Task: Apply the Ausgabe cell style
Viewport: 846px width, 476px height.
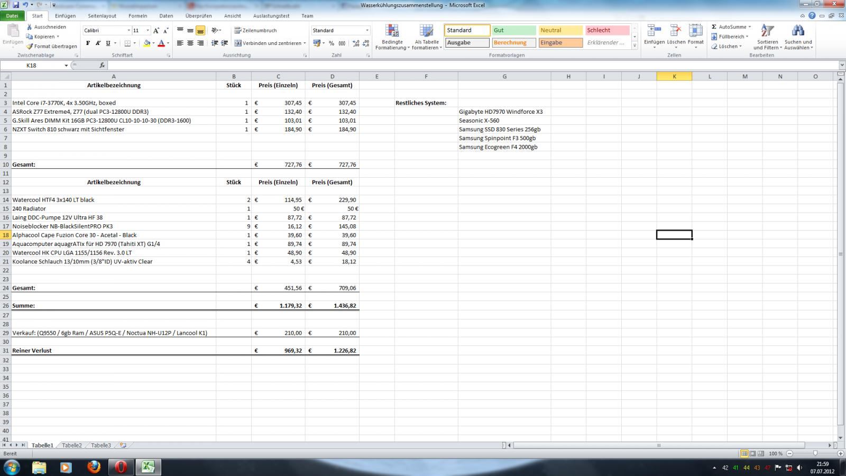Action: coord(467,43)
